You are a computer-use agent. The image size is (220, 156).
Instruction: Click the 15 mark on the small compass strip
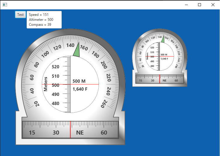coord(140,81)
